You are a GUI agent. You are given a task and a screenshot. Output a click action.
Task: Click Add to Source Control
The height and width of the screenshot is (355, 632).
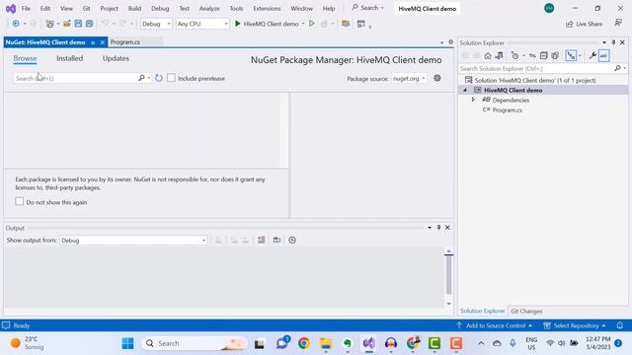pyautogui.click(x=496, y=325)
